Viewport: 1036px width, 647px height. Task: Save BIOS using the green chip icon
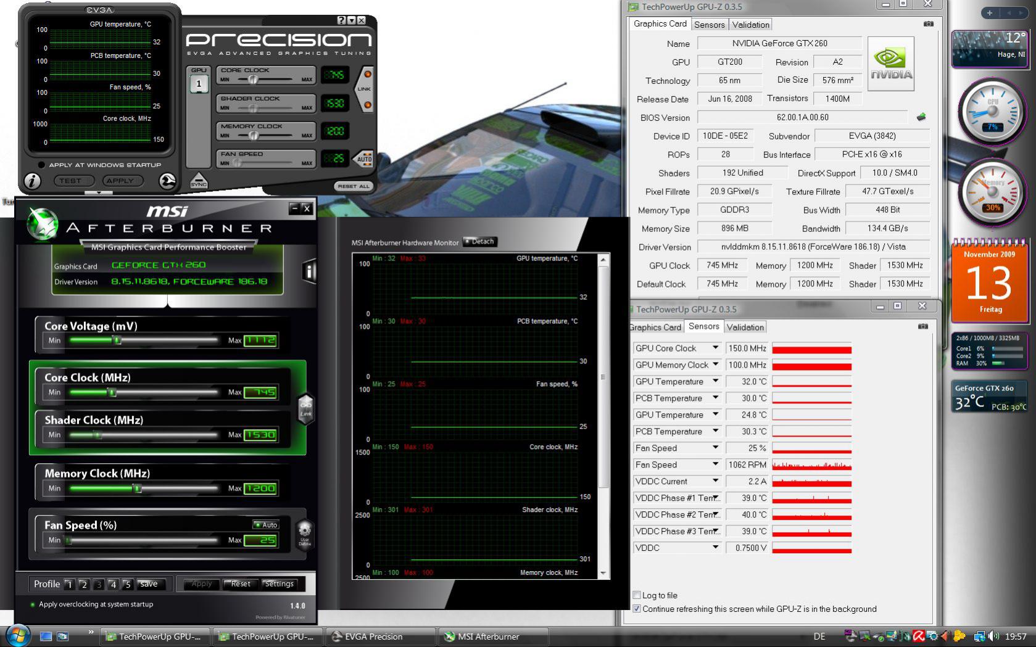(x=921, y=117)
